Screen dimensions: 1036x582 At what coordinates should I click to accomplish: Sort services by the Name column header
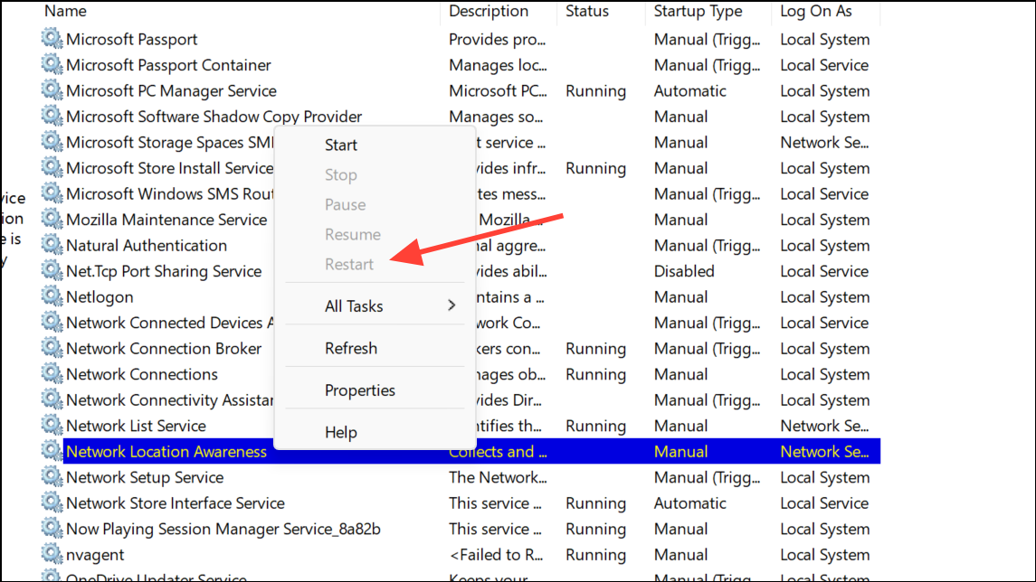(65, 11)
